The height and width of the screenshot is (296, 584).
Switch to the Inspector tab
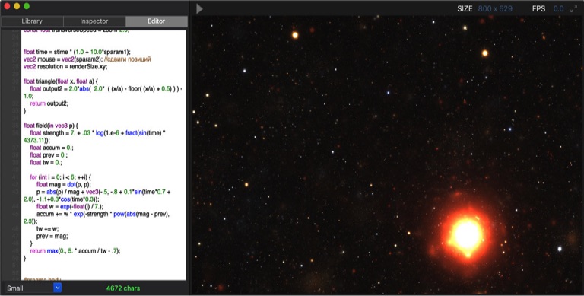(94, 21)
